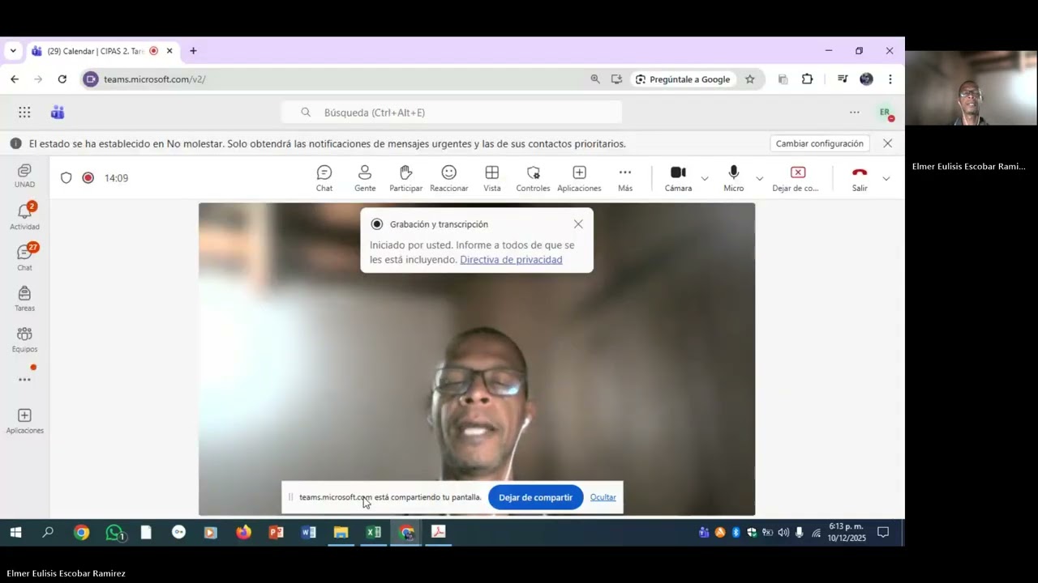The width and height of the screenshot is (1038, 583).
Task: Open UNAD in the Teams sidebar
Action: [x=24, y=176]
